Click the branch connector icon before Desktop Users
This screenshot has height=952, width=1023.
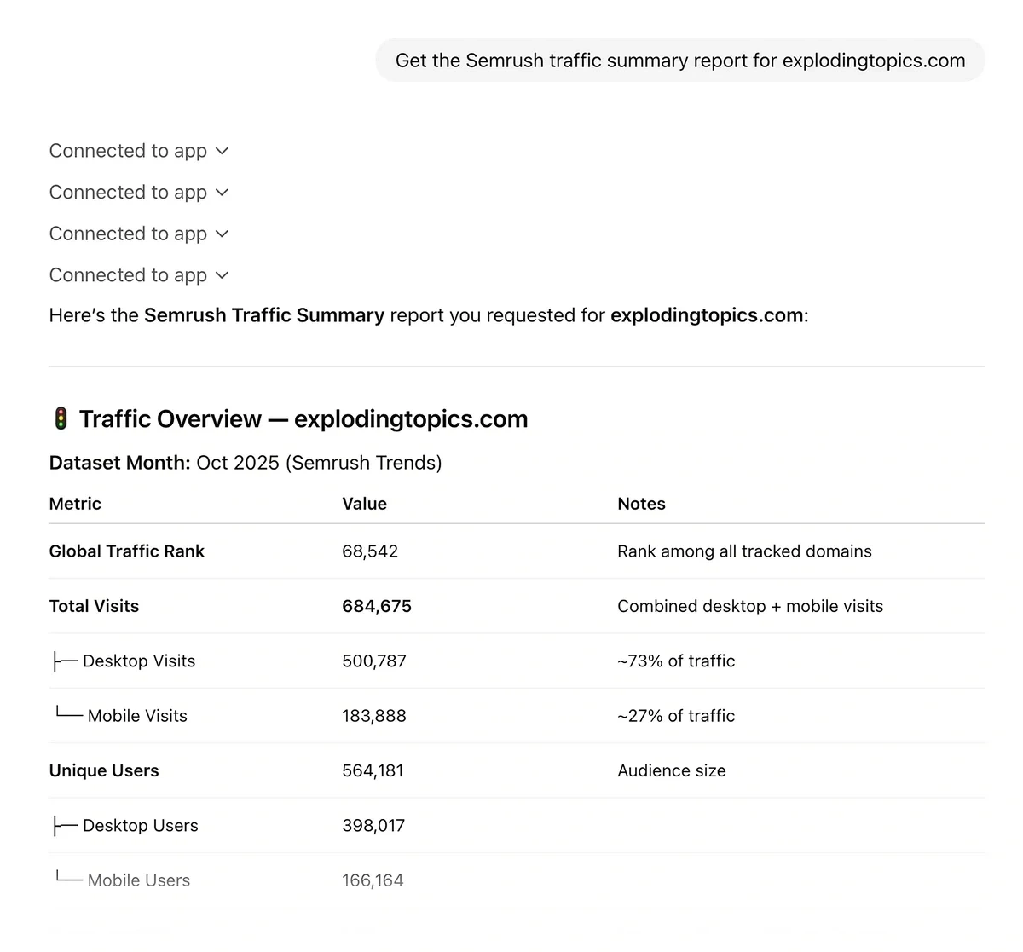coord(63,825)
